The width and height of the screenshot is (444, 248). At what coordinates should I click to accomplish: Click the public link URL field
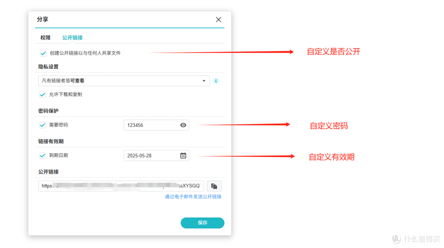click(121, 186)
